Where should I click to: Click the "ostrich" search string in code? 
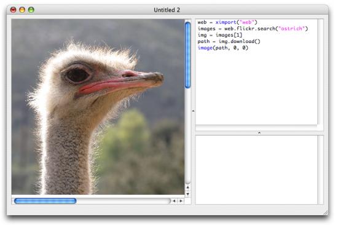[x=292, y=28]
